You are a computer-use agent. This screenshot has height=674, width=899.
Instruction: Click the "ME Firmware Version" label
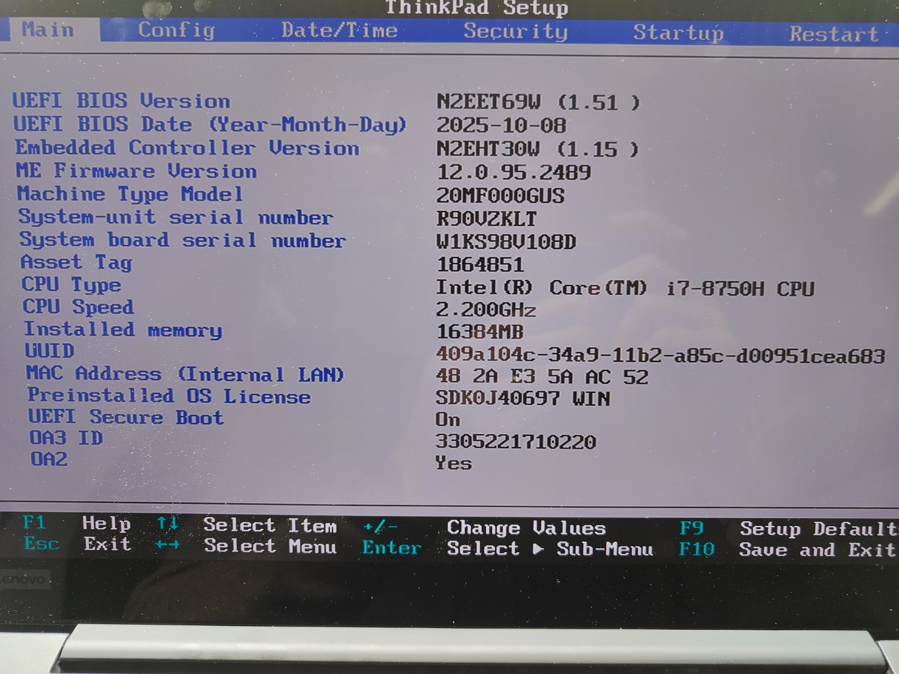pos(137,171)
